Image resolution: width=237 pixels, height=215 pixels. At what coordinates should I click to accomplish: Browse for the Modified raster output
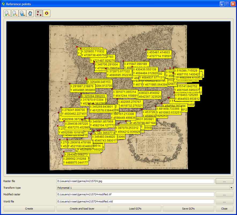click(224, 194)
